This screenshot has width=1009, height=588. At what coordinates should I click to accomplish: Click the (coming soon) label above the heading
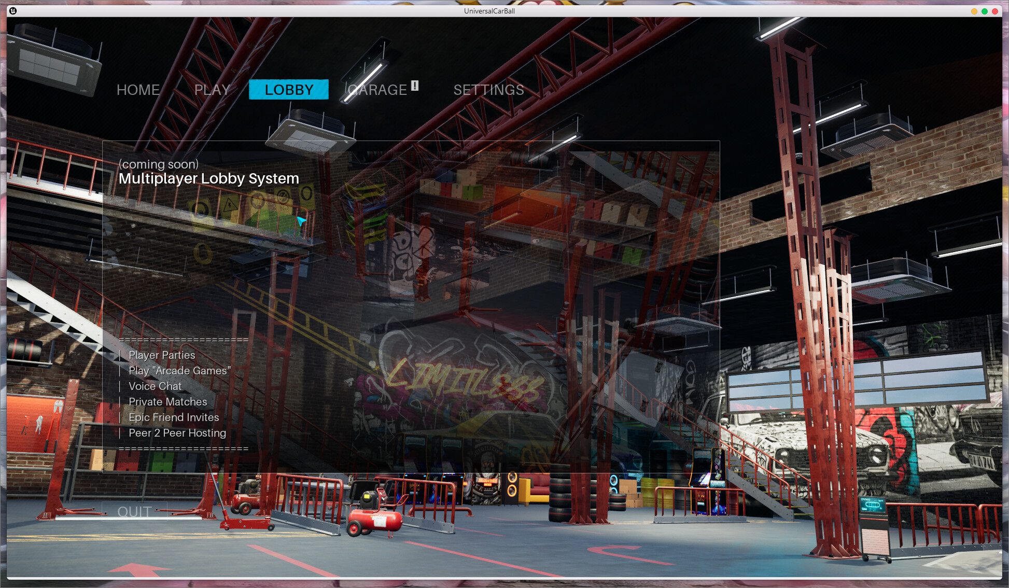(159, 164)
